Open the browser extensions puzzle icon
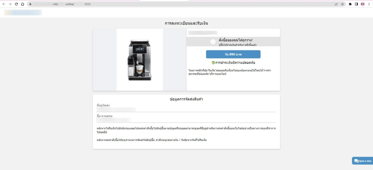The image size is (373, 170). [350, 4]
